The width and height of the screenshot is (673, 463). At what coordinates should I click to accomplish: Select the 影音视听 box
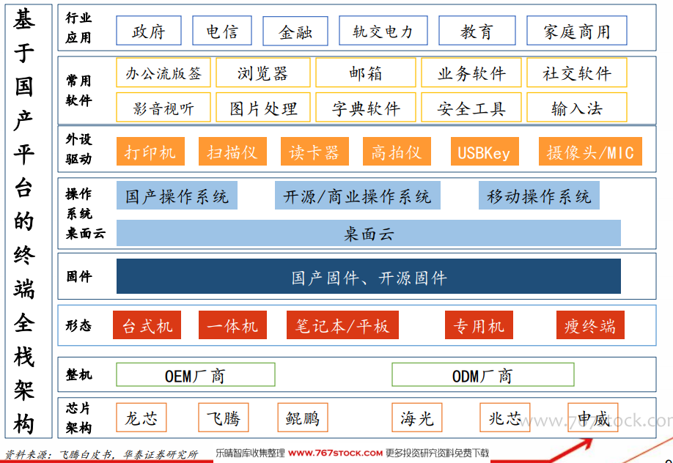click(x=163, y=107)
